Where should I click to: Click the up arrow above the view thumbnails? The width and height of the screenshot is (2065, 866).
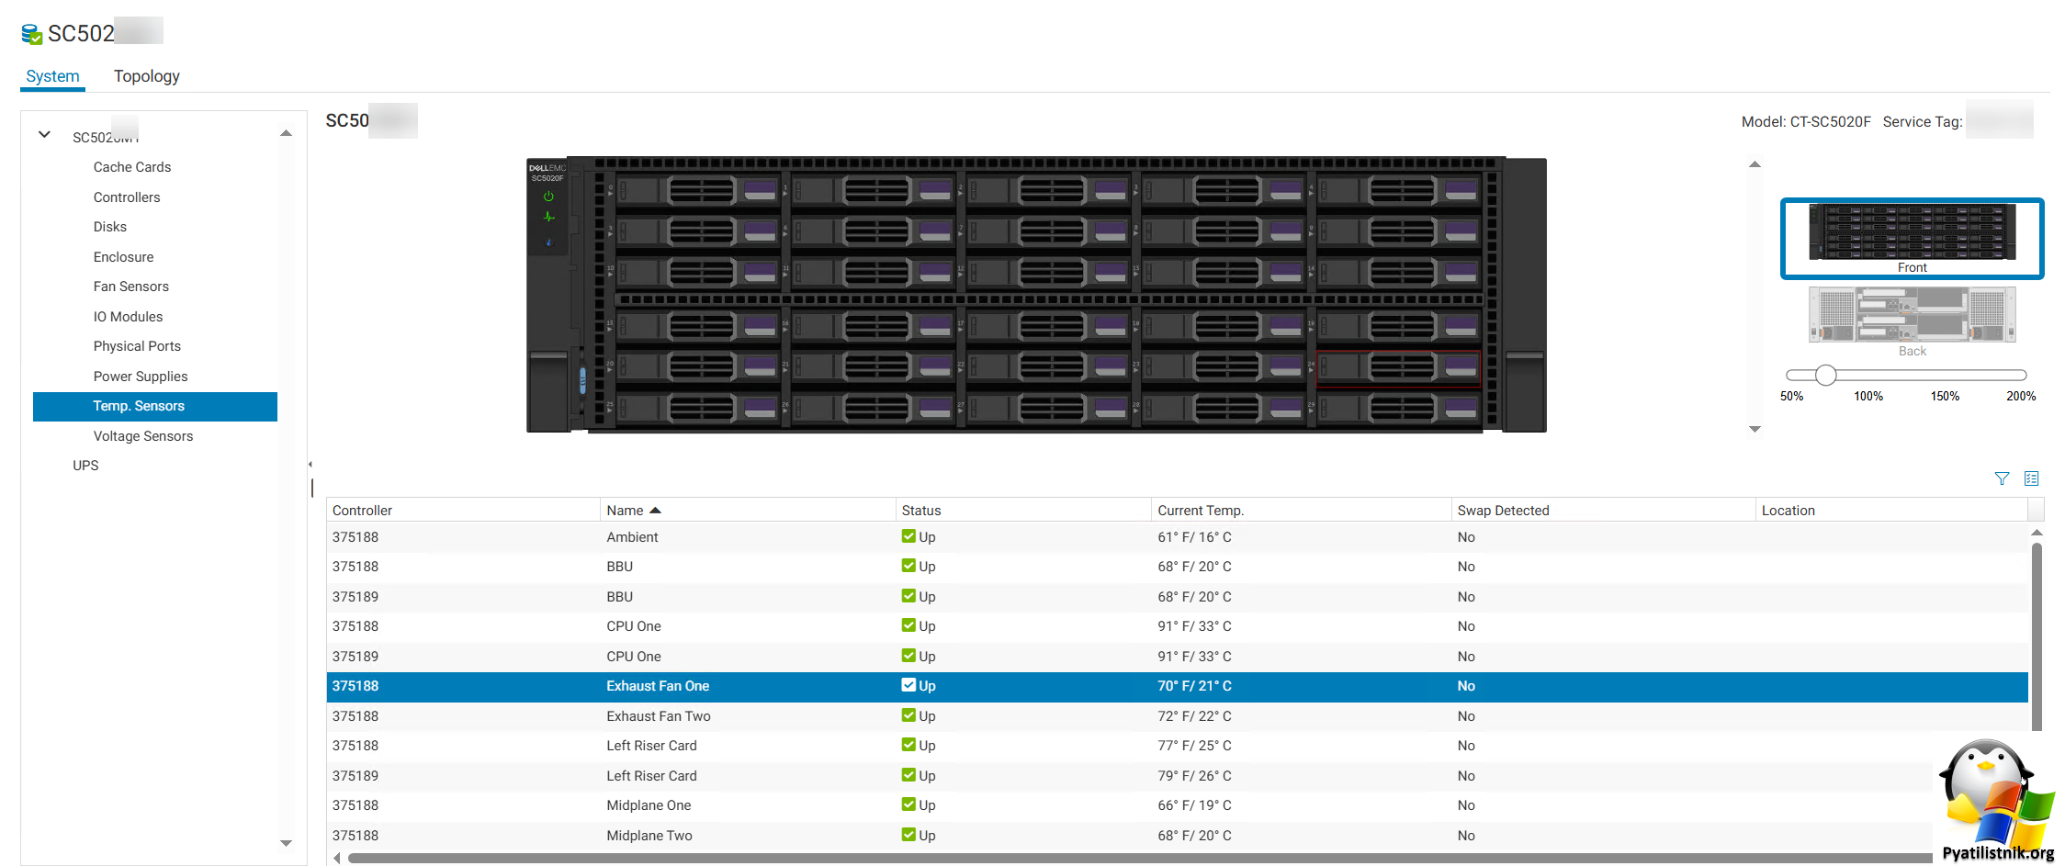[x=1755, y=164]
